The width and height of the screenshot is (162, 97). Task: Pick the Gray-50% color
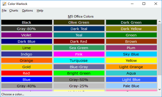tap(79, 79)
